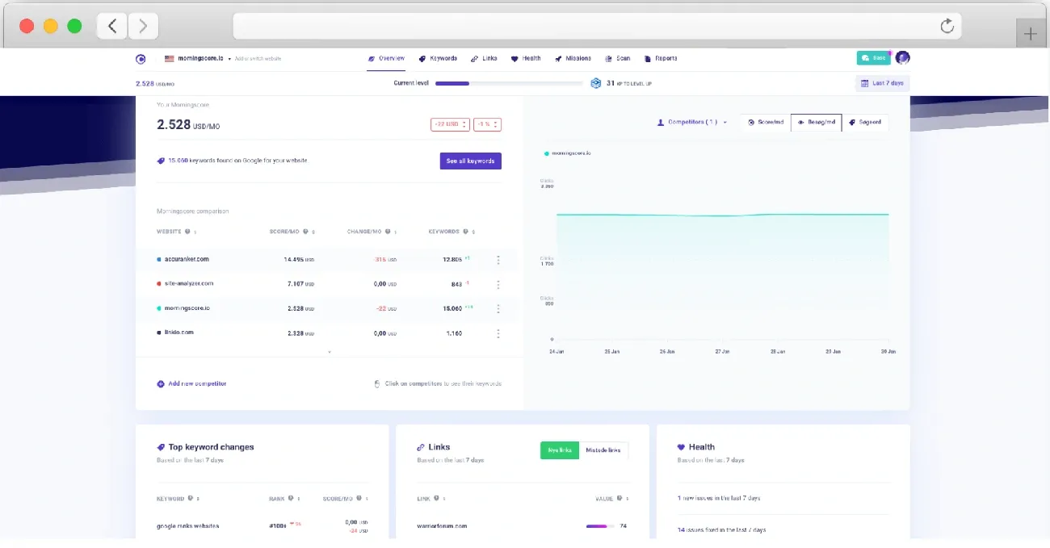Select the Nye links toggle
The width and height of the screenshot is (1050, 548).
(560, 450)
